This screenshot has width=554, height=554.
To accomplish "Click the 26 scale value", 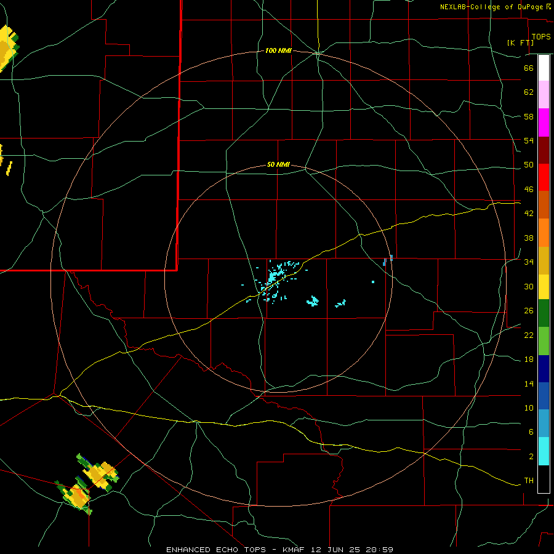I will coord(529,311).
